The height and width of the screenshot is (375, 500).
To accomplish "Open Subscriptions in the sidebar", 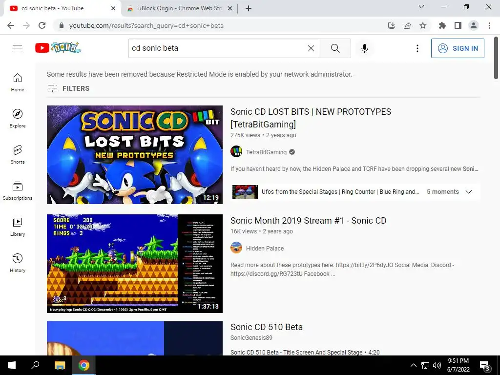I will [x=18, y=190].
